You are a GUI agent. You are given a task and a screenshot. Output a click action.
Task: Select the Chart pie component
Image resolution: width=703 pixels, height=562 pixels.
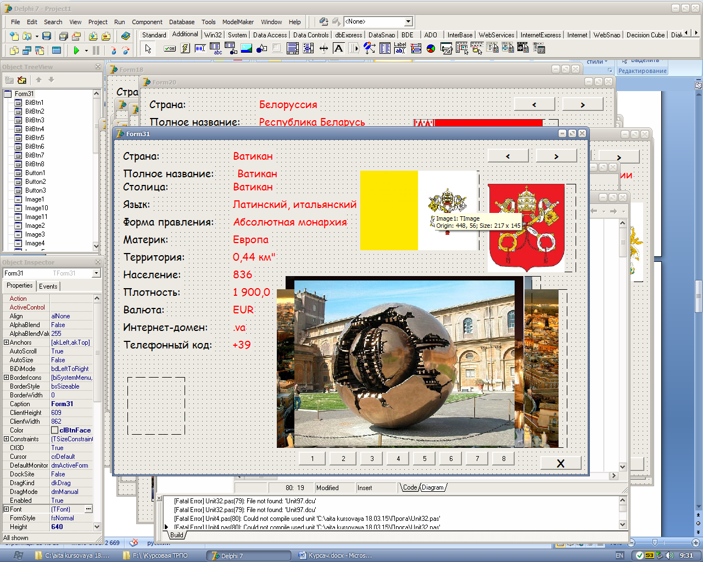point(431,48)
